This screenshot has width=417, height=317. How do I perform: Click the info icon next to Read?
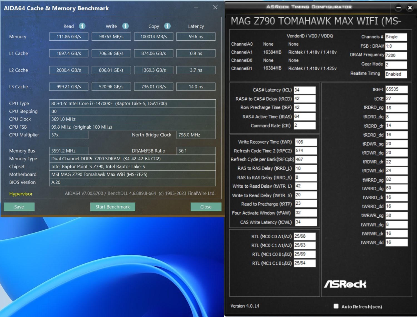(x=82, y=26)
